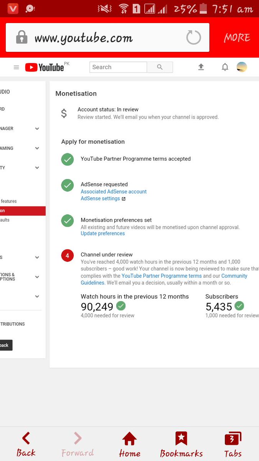
Task: Tap the muted vibrate status icon
Action: point(105,8)
